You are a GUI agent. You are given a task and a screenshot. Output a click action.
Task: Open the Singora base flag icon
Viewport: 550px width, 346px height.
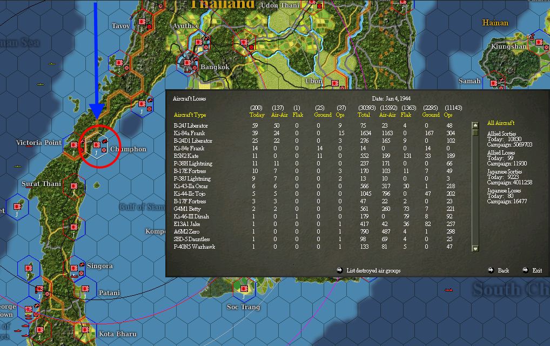coord(74,269)
